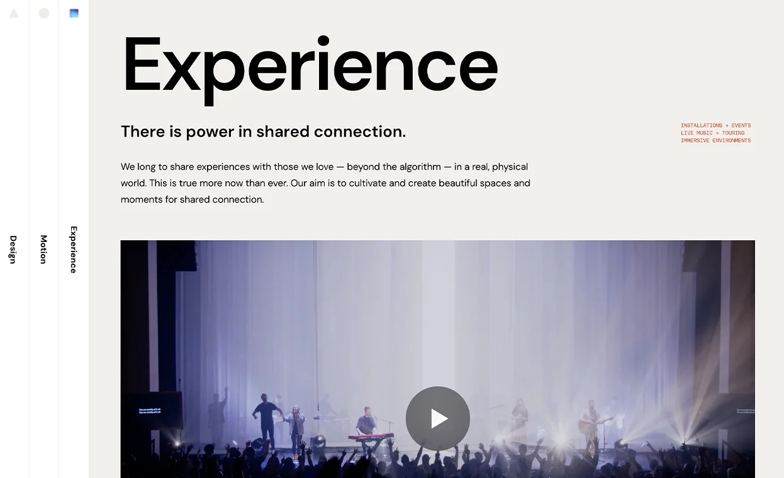This screenshot has height=478, width=784.
Task: Click the LIVE MUSIC + TOURING tag
Action: pyautogui.click(x=712, y=133)
